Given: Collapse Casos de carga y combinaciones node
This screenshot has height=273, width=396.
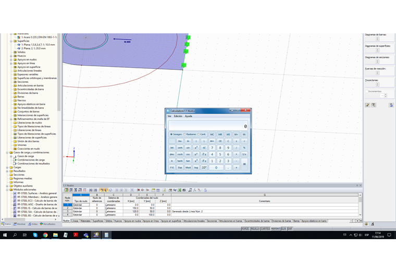Looking at the screenshot, I should pos(7,153).
